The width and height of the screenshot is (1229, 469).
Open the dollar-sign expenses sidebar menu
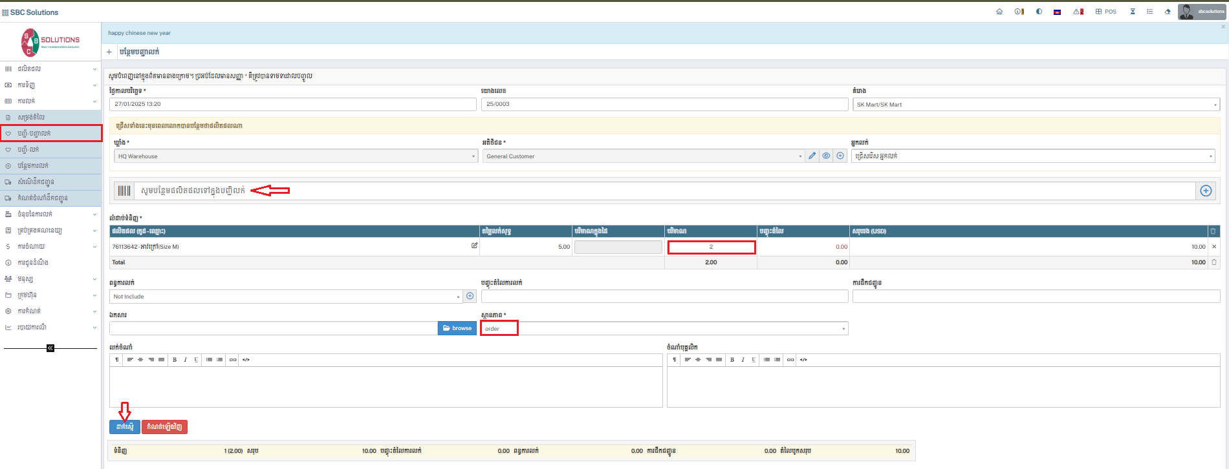(50, 246)
